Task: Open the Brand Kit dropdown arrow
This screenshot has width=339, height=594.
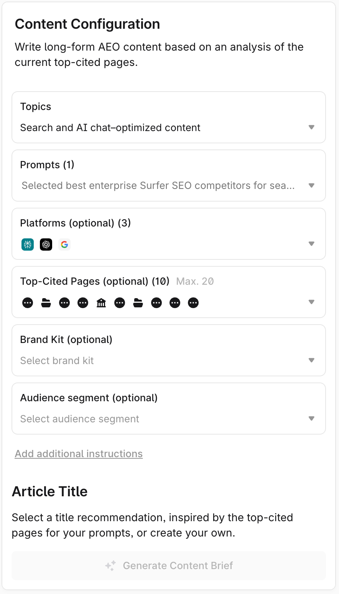Action: (x=311, y=361)
